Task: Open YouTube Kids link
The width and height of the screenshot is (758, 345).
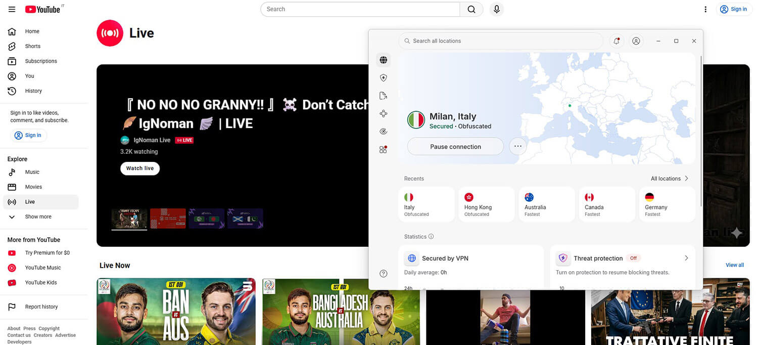Action: (x=41, y=283)
